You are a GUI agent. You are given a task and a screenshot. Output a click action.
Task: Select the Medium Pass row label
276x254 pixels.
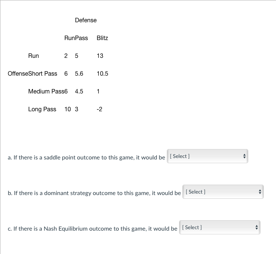46,91
